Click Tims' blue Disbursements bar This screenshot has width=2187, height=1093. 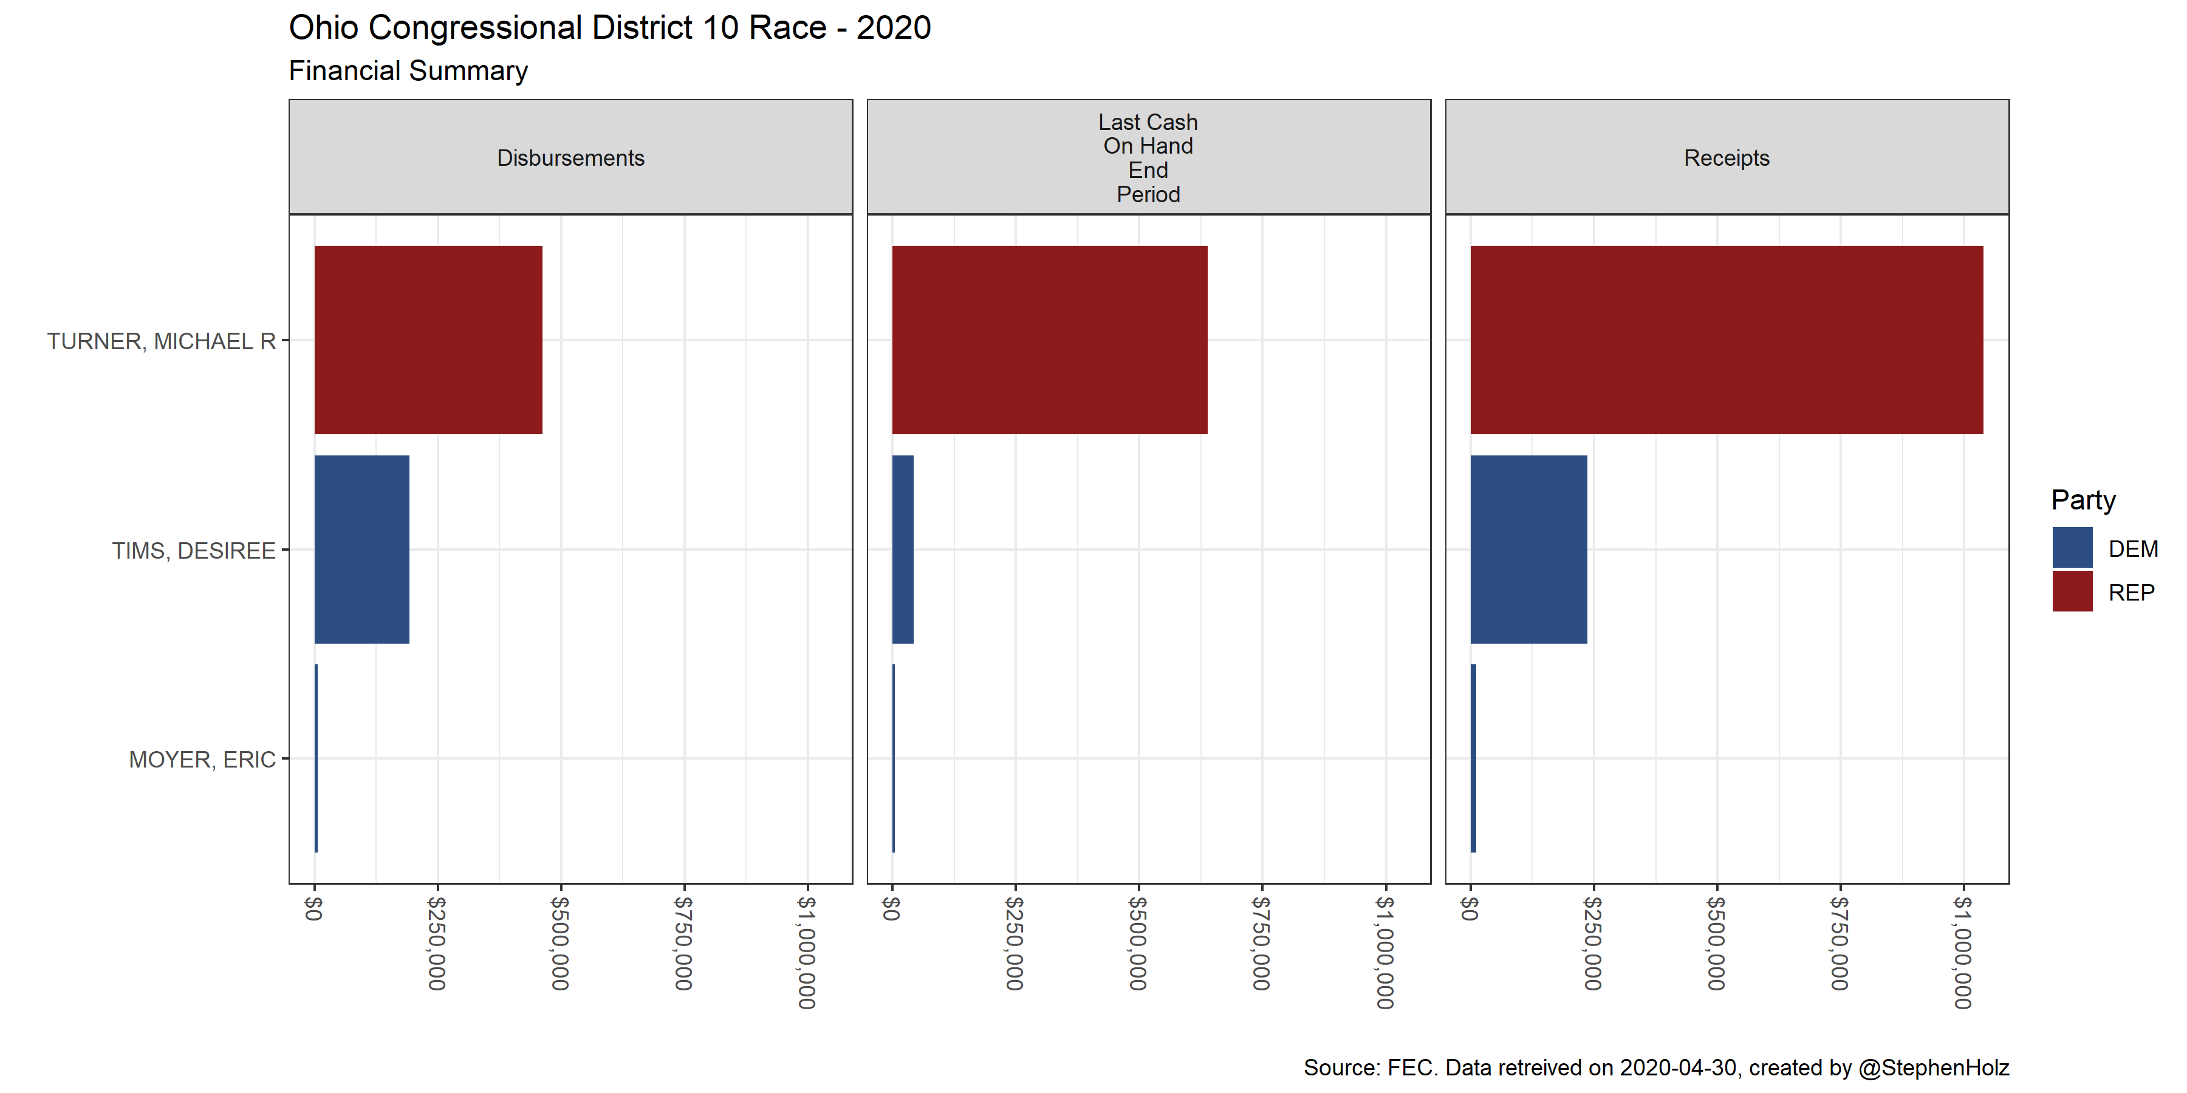pos(361,549)
